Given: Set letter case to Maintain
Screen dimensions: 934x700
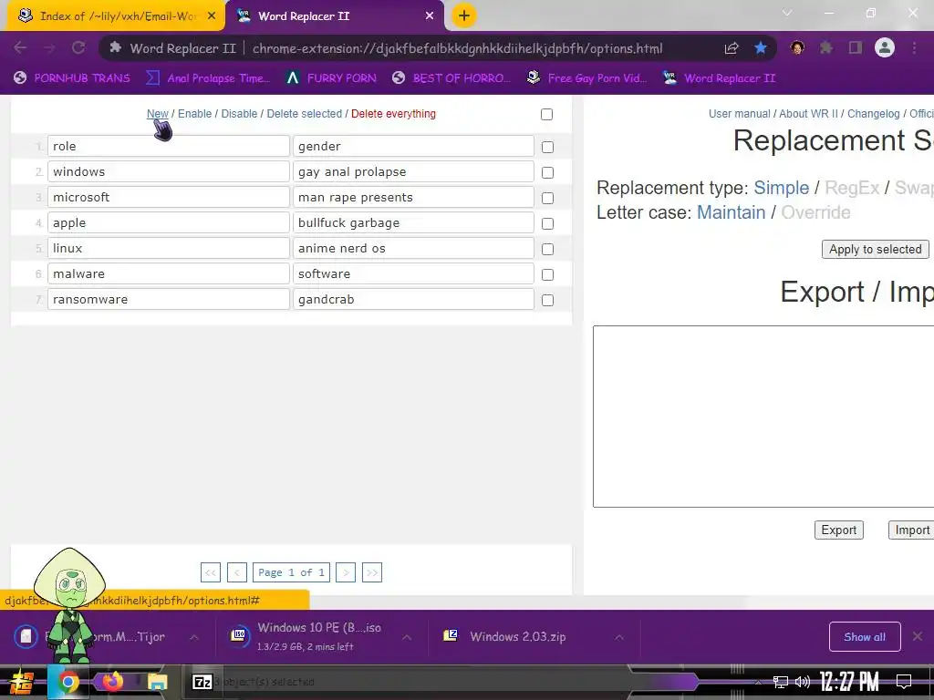Looking at the screenshot, I should click(731, 212).
